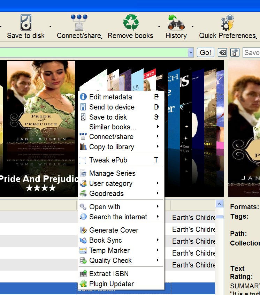The width and height of the screenshot is (260, 295).
Task: Choose Send to device menu entry
Action: coord(121,107)
